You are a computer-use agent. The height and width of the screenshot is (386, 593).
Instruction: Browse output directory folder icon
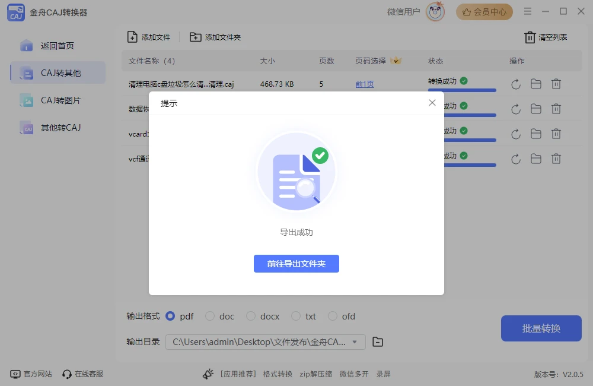click(378, 341)
